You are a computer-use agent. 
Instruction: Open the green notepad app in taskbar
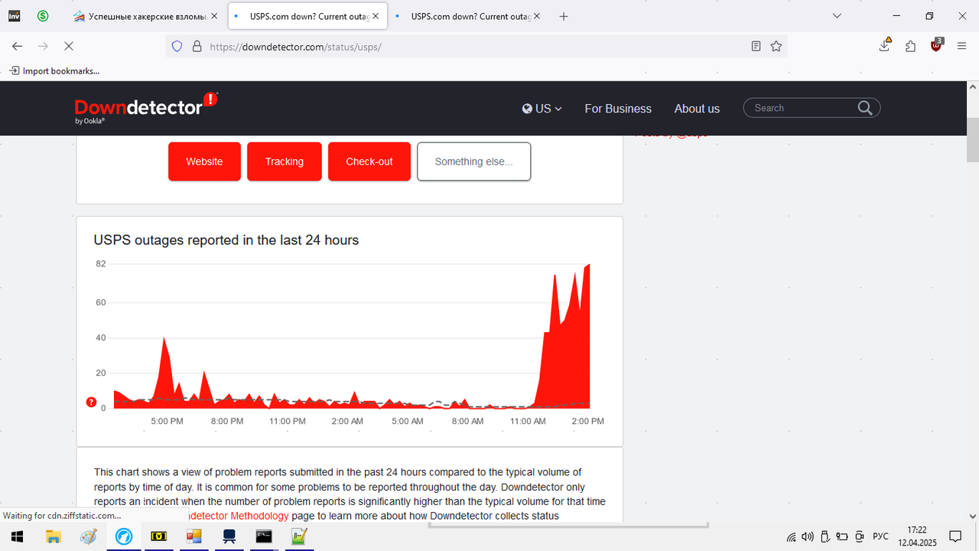tap(299, 536)
